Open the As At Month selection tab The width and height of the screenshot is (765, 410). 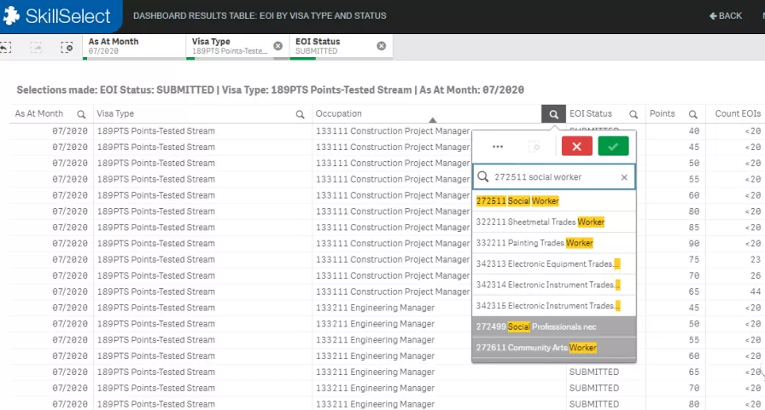(133, 46)
